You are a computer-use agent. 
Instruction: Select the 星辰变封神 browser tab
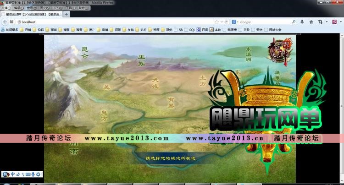coord(32,14)
